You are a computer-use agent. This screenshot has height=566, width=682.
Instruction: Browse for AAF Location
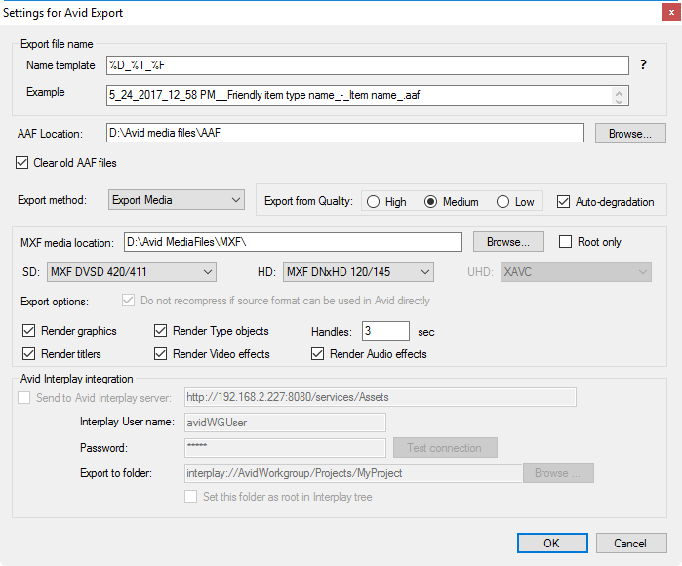click(630, 133)
